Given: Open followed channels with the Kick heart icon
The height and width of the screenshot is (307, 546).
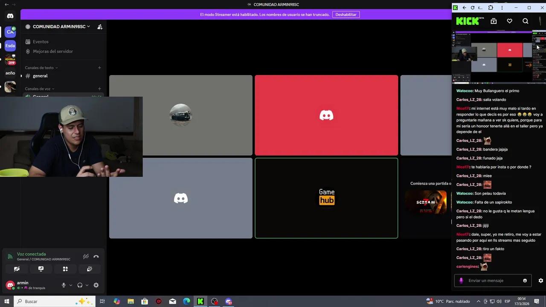Looking at the screenshot, I should point(509,21).
